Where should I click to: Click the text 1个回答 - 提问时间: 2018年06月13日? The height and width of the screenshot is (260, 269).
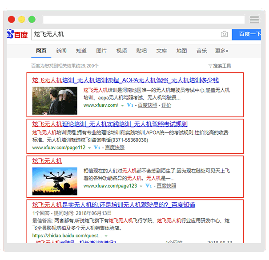[x=72, y=213]
